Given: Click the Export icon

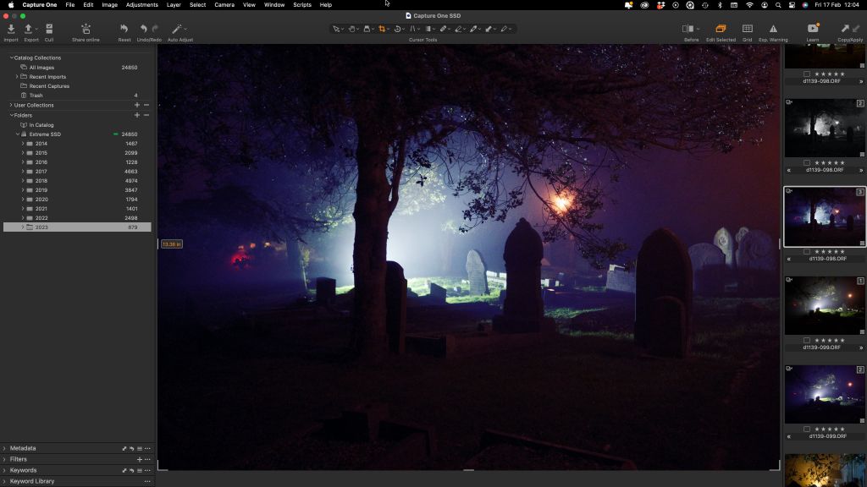Looking at the screenshot, I should [x=28, y=32].
